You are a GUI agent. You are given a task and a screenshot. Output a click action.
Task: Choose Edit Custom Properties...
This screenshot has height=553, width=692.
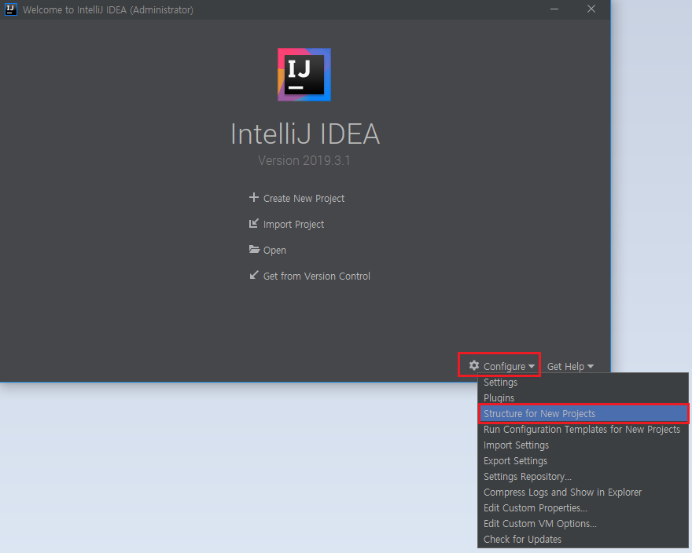click(583, 508)
